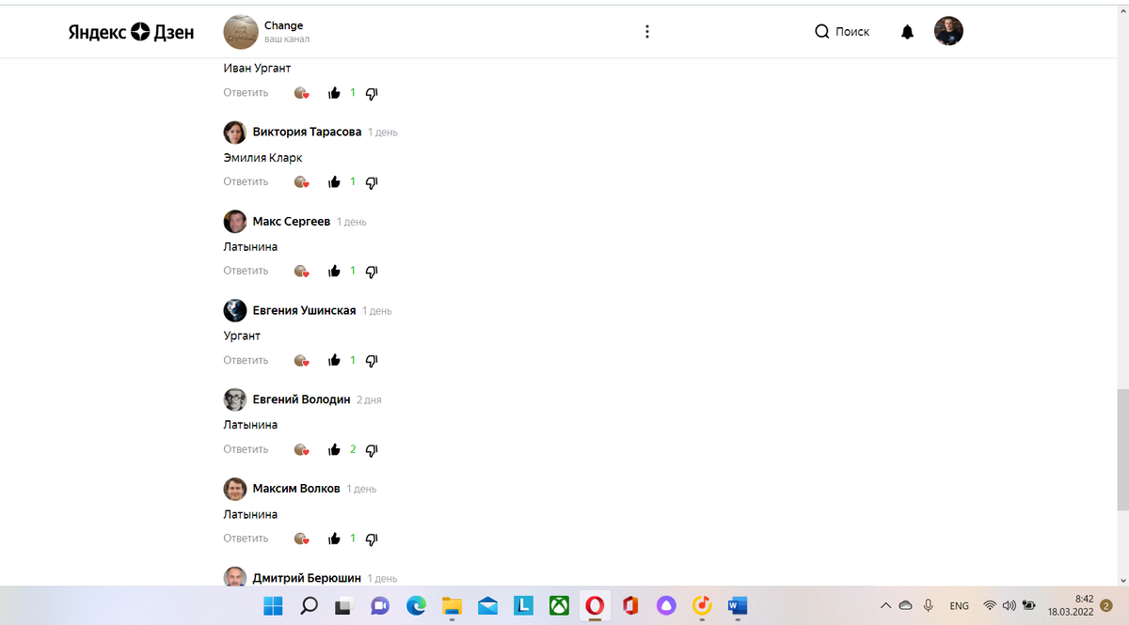Like the Иван Ургант comment
Viewport: 1129px width, 625px height.
[334, 93]
